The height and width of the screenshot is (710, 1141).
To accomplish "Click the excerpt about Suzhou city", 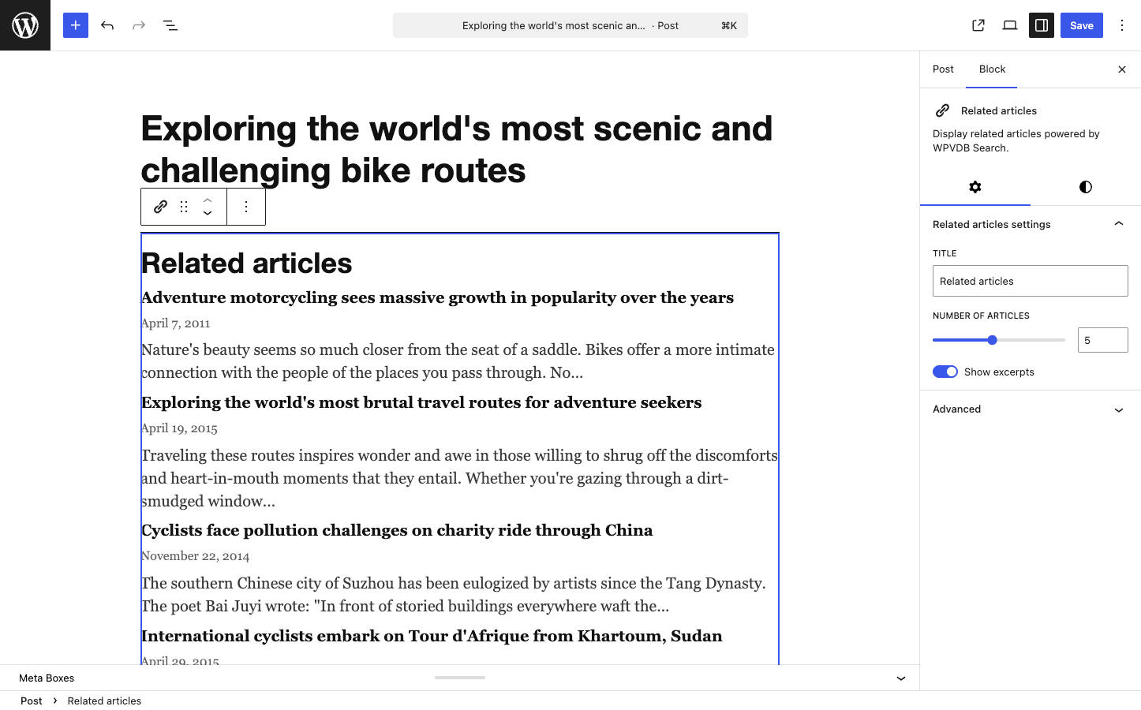I will [454, 595].
